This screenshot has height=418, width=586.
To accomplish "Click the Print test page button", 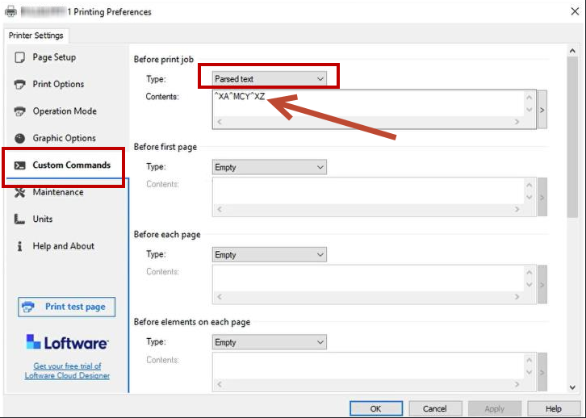I will click(x=67, y=307).
